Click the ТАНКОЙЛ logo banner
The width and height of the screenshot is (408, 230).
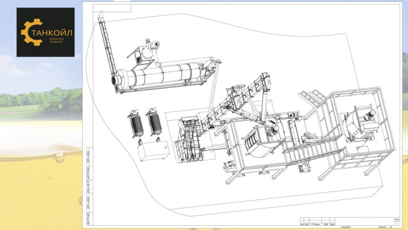pos(46,32)
